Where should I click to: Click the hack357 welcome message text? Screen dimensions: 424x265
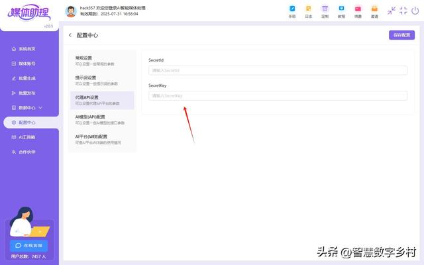click(x=113, y=8)
